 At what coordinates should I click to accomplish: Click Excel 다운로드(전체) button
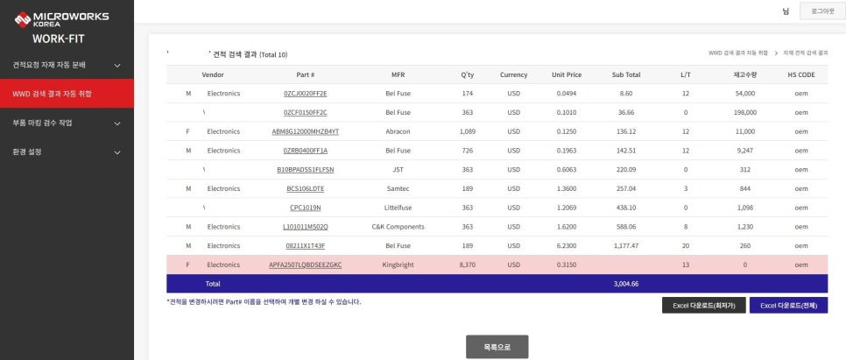tap(788, 305)
